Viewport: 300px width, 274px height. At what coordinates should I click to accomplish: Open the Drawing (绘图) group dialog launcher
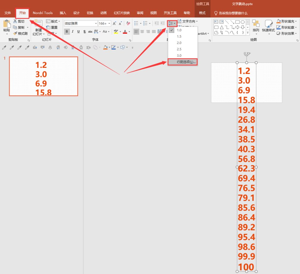click(297, 40)
